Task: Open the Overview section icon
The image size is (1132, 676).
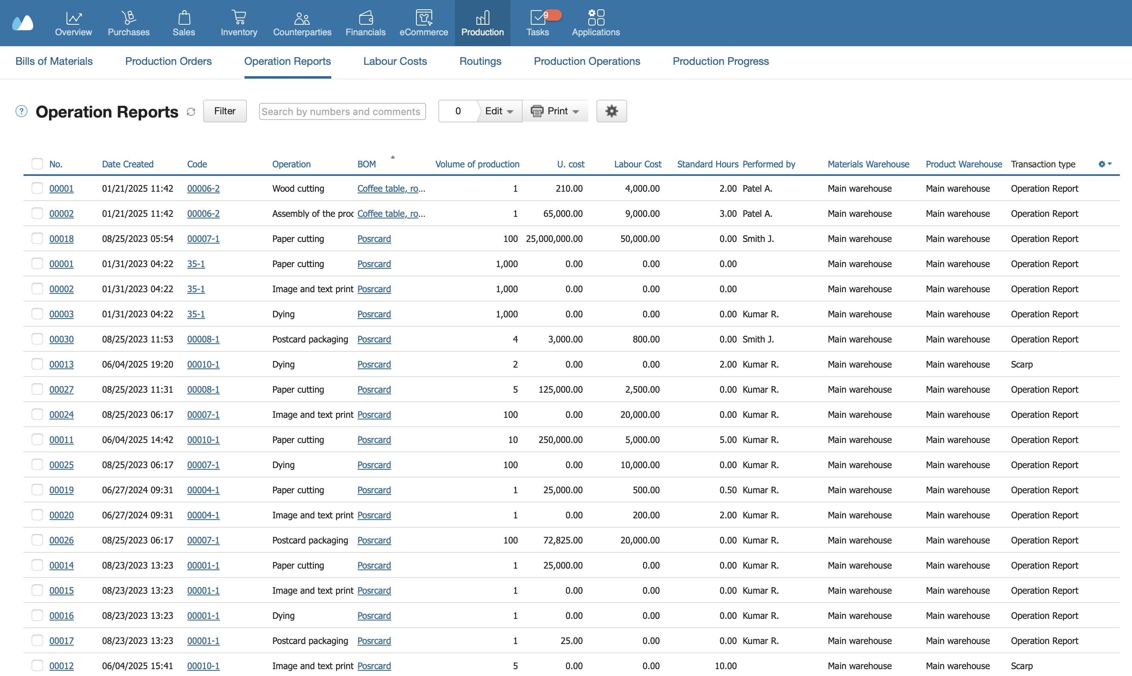Action: (73, 18)
